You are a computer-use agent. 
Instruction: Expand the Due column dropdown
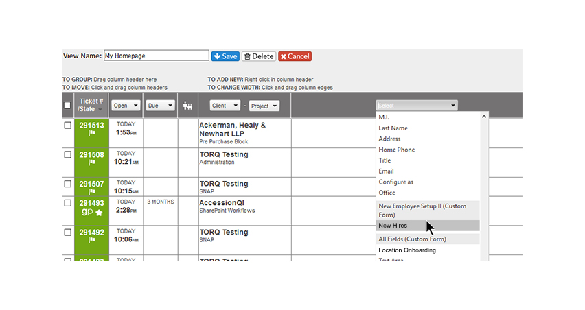pyautogui.click(x=160, y=106)
